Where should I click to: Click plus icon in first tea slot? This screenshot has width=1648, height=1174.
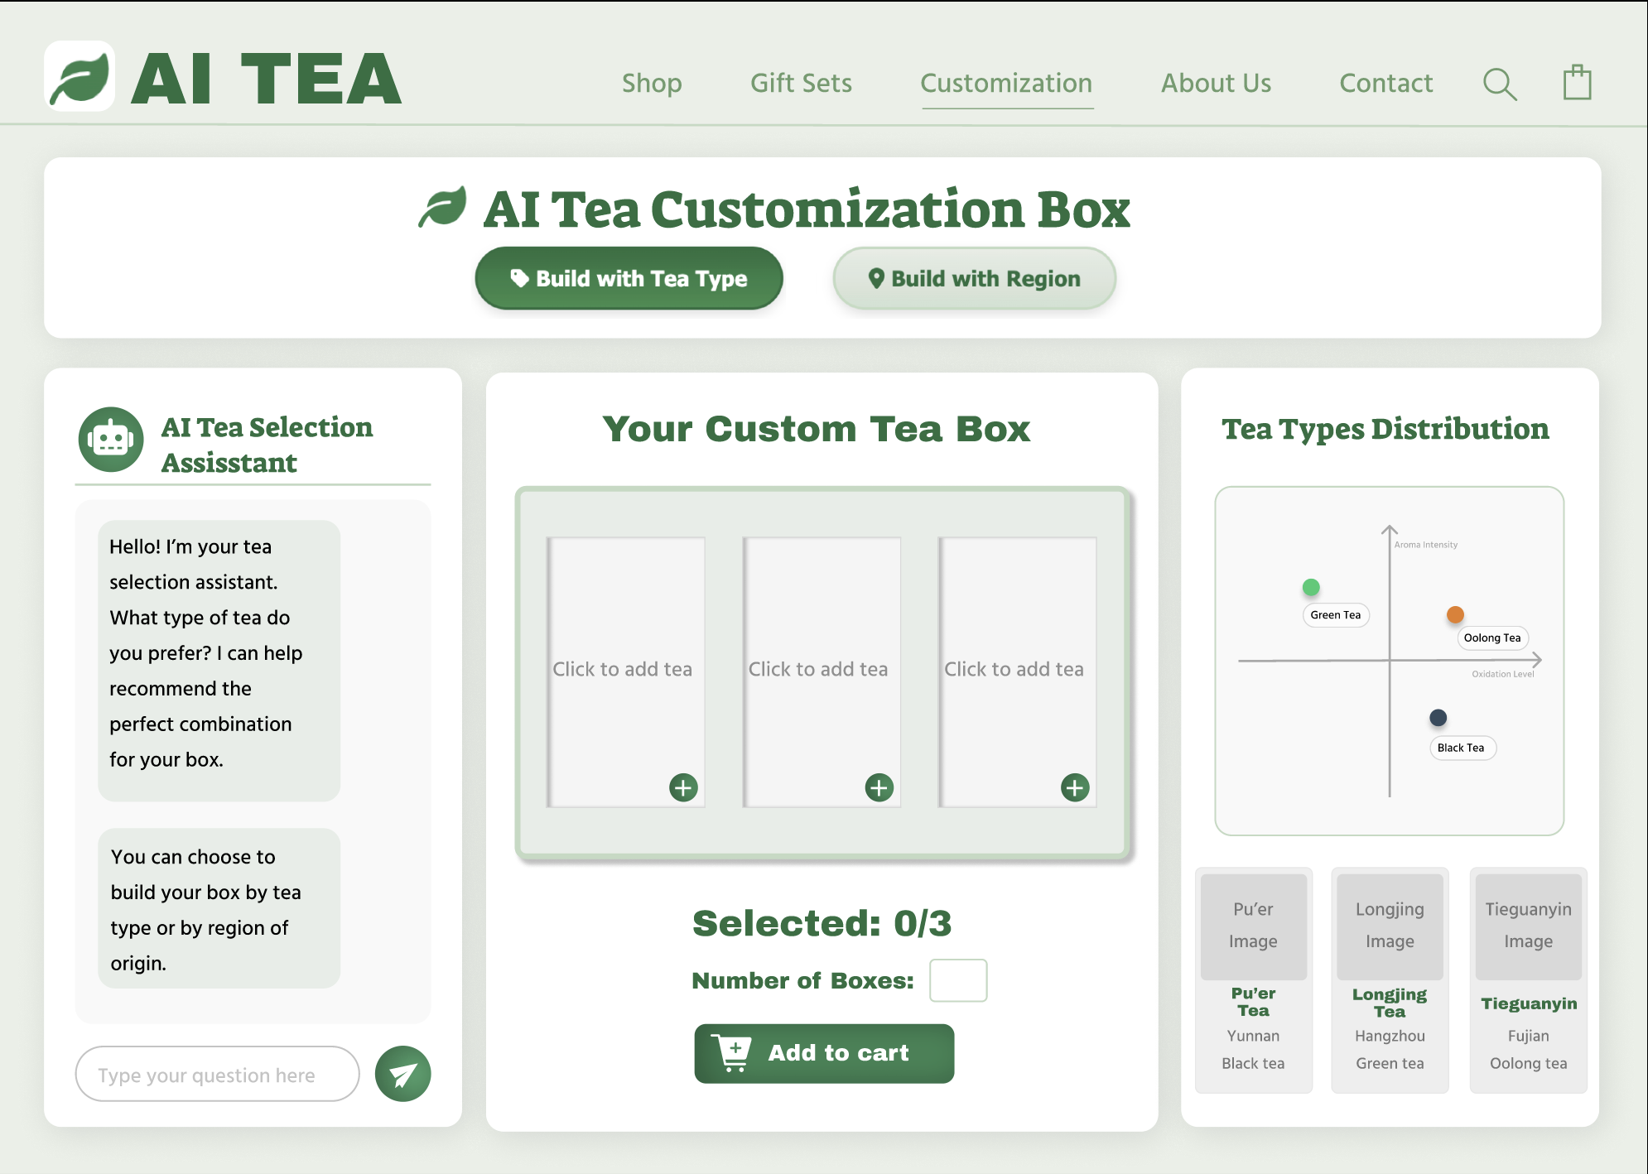pyautogui.click(x=683, y=787)
